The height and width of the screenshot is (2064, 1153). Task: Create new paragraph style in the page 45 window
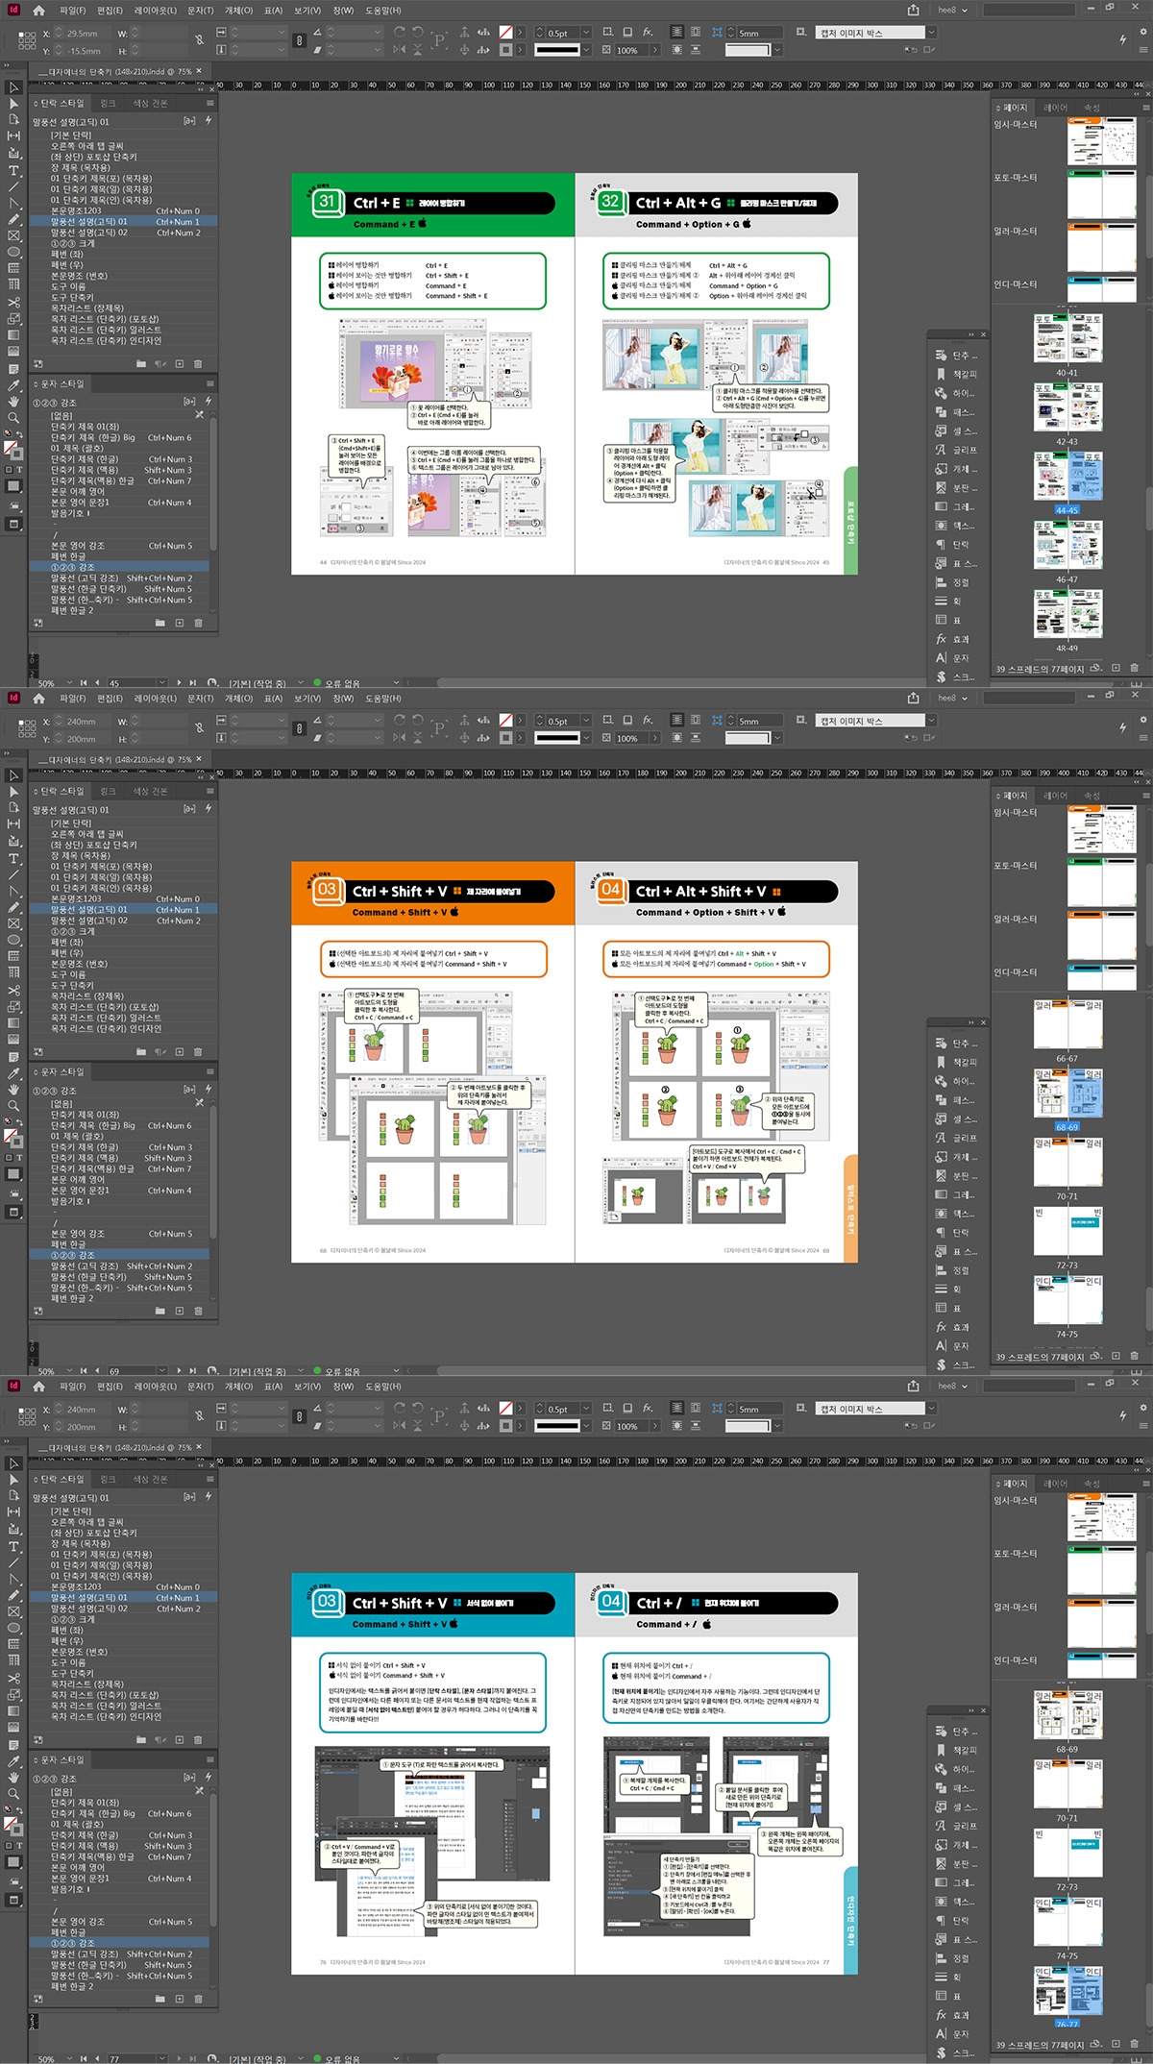(x=179, y=364)
